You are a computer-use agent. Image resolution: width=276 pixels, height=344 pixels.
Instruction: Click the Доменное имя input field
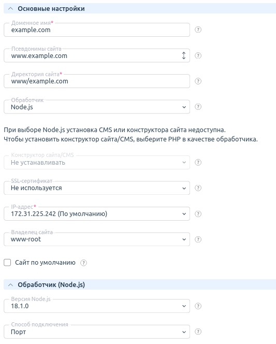(x=97, y=30)
